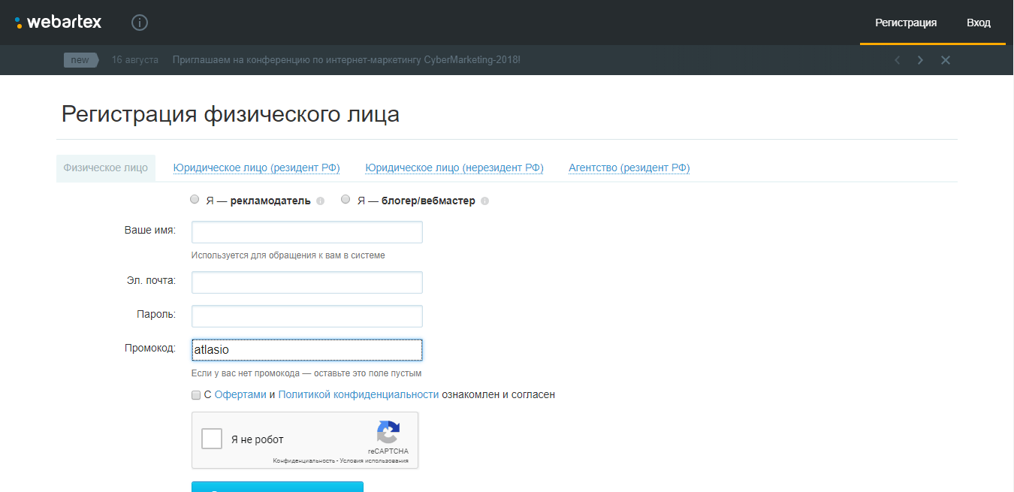Open Юридическое лицо (нерезидент РФ) tab
This screenshot has height=492, width=1014.
(x=454, y=168)
